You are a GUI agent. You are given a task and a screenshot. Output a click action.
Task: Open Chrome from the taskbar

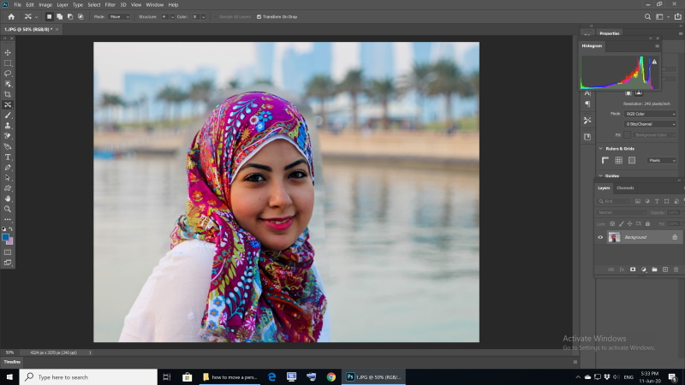[x=331, y=377]
